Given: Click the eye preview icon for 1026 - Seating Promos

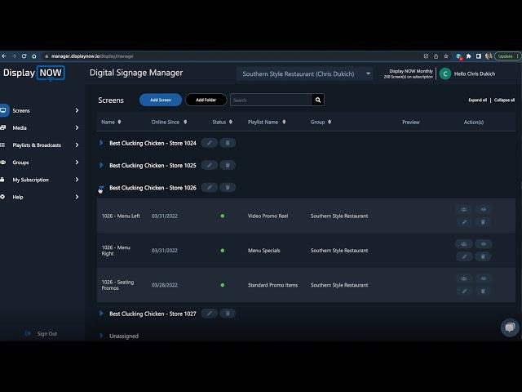Looking at the screenshot, I should pyautogui.click(x=484, y=278).
